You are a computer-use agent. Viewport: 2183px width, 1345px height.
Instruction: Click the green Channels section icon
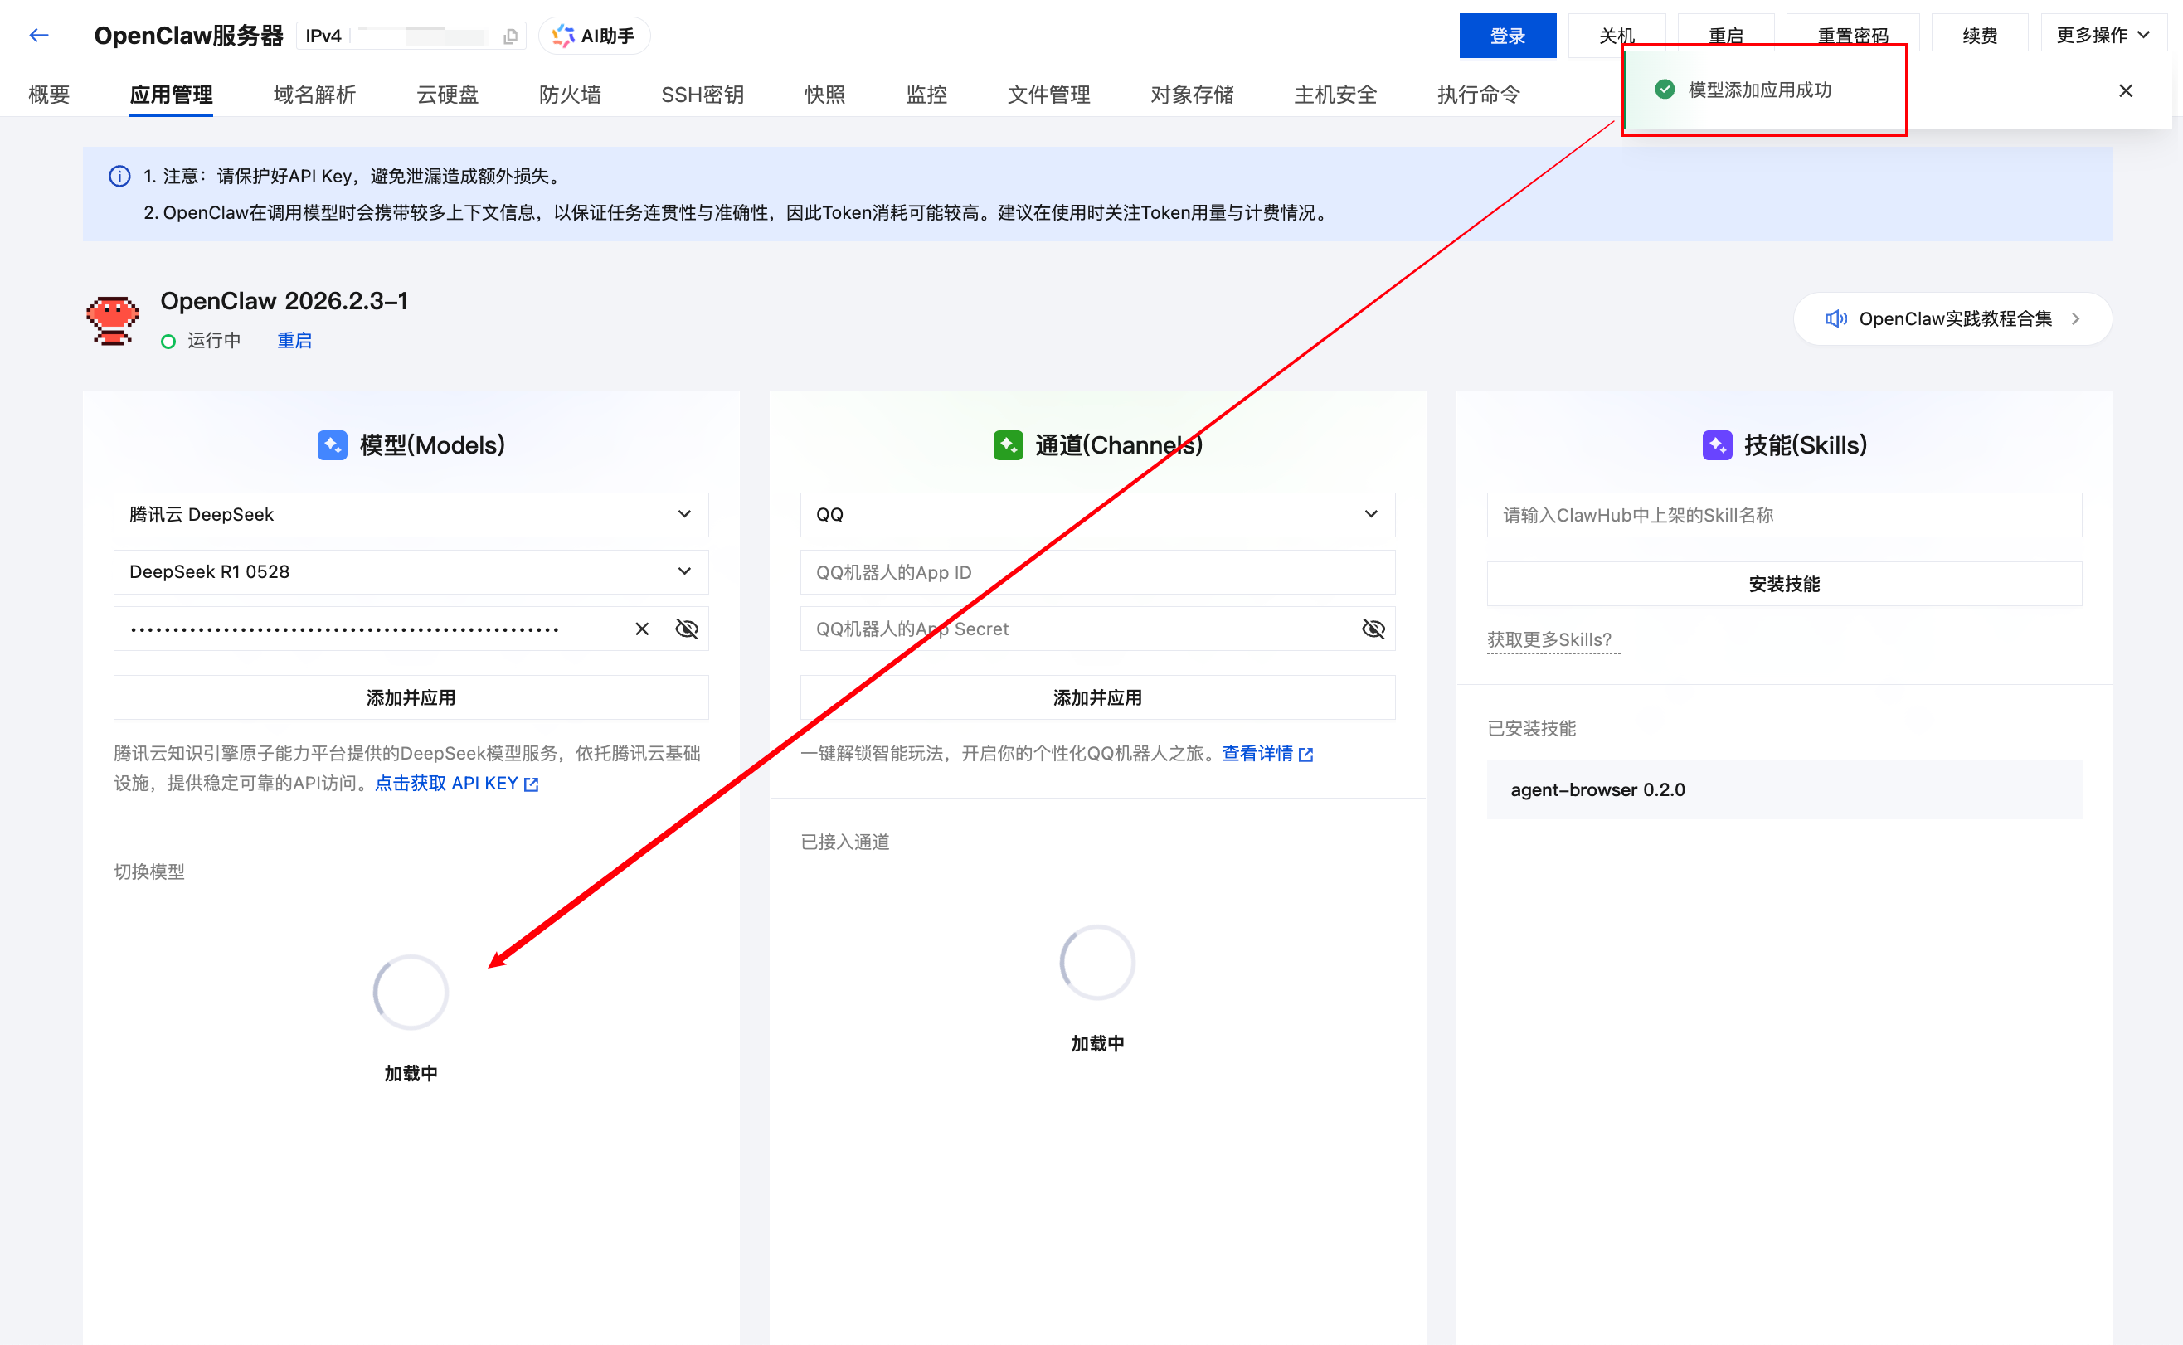1008,444
